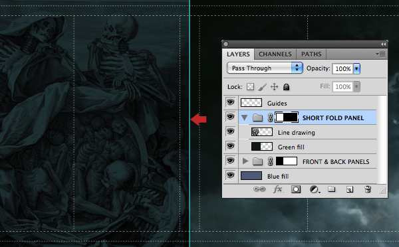Delete layer trash icon
This screenshot has width=399, height=247.
[368, 189]
